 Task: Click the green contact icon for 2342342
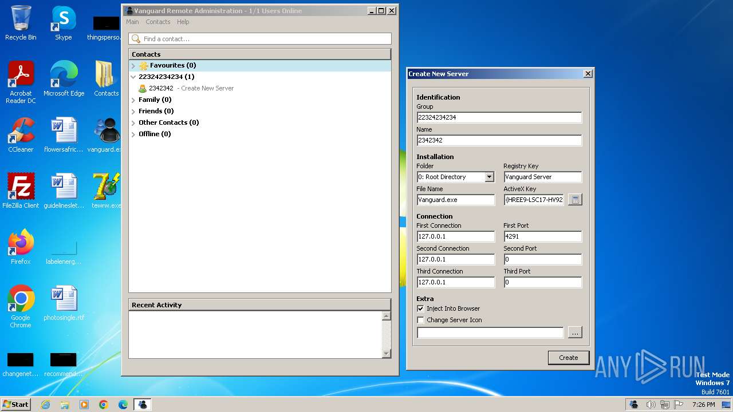tap(143, 88)
